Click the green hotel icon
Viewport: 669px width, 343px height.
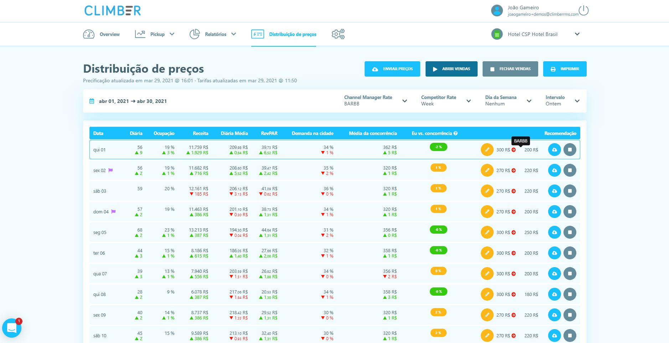click(x=497, y=34)
